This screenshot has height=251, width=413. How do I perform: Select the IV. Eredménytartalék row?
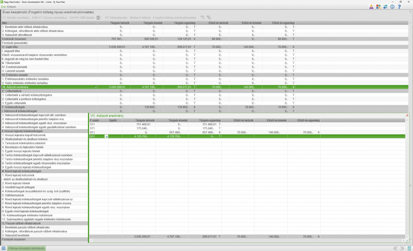(204, 67)
